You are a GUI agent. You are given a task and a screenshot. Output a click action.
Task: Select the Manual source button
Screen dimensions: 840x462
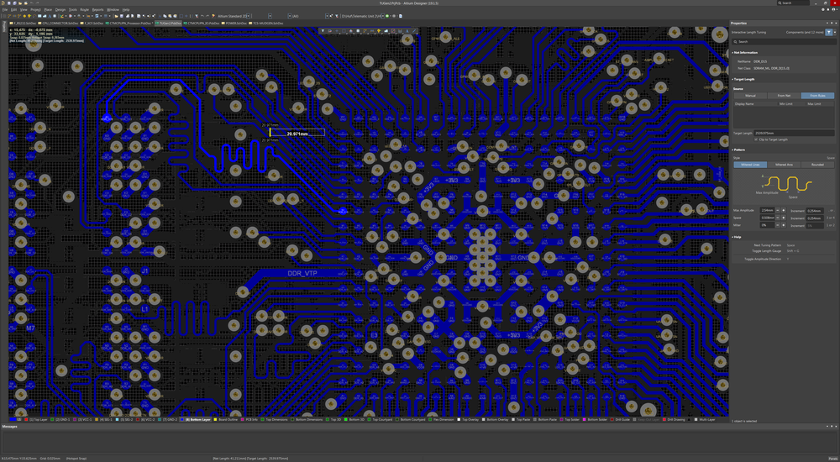pos(750,96)
